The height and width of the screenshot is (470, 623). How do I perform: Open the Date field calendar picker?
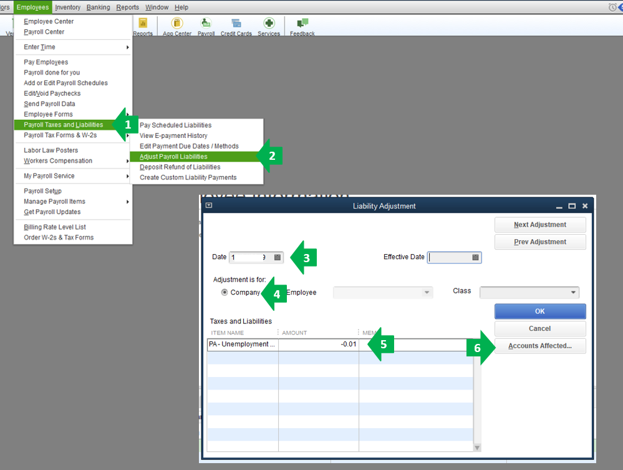(278, 257)
